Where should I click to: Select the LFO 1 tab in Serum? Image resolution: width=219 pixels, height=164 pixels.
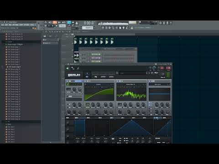pyautogui.click(x=112, y=118)
